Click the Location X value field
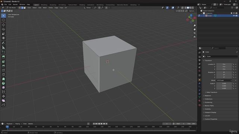239x134 pixels. click(224, 64)
